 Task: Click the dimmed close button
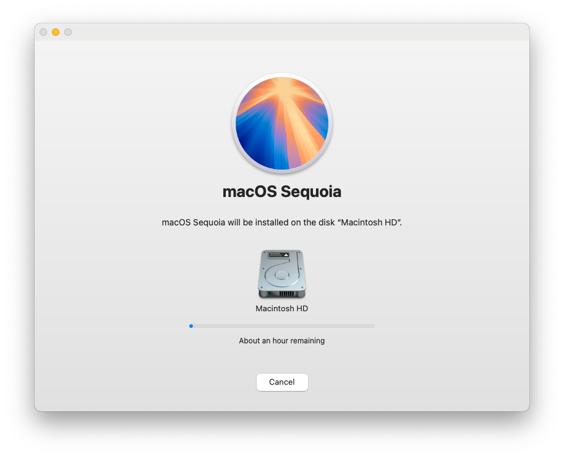[x=43, y=32]
